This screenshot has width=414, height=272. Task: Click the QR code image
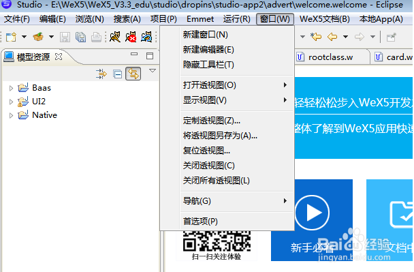point(217,241)
